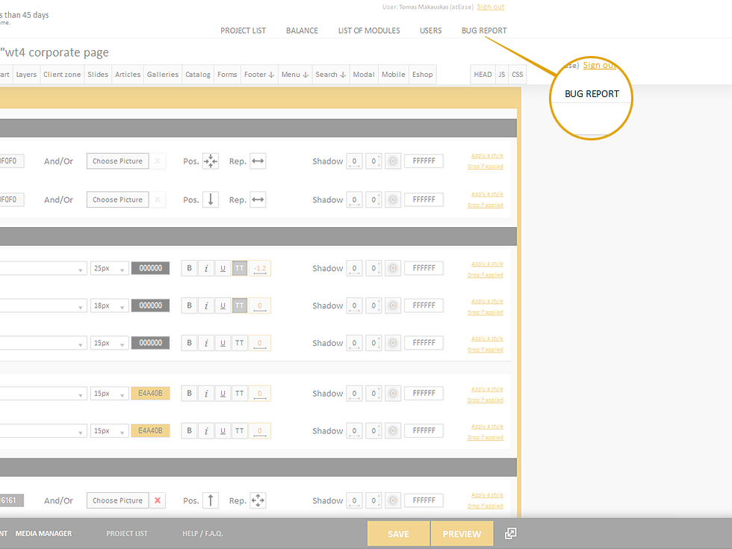The height and width of the screenshot is (549, 732).
Task: Click the E4A40B color swatch in first orange row
Action: point(150,394)
